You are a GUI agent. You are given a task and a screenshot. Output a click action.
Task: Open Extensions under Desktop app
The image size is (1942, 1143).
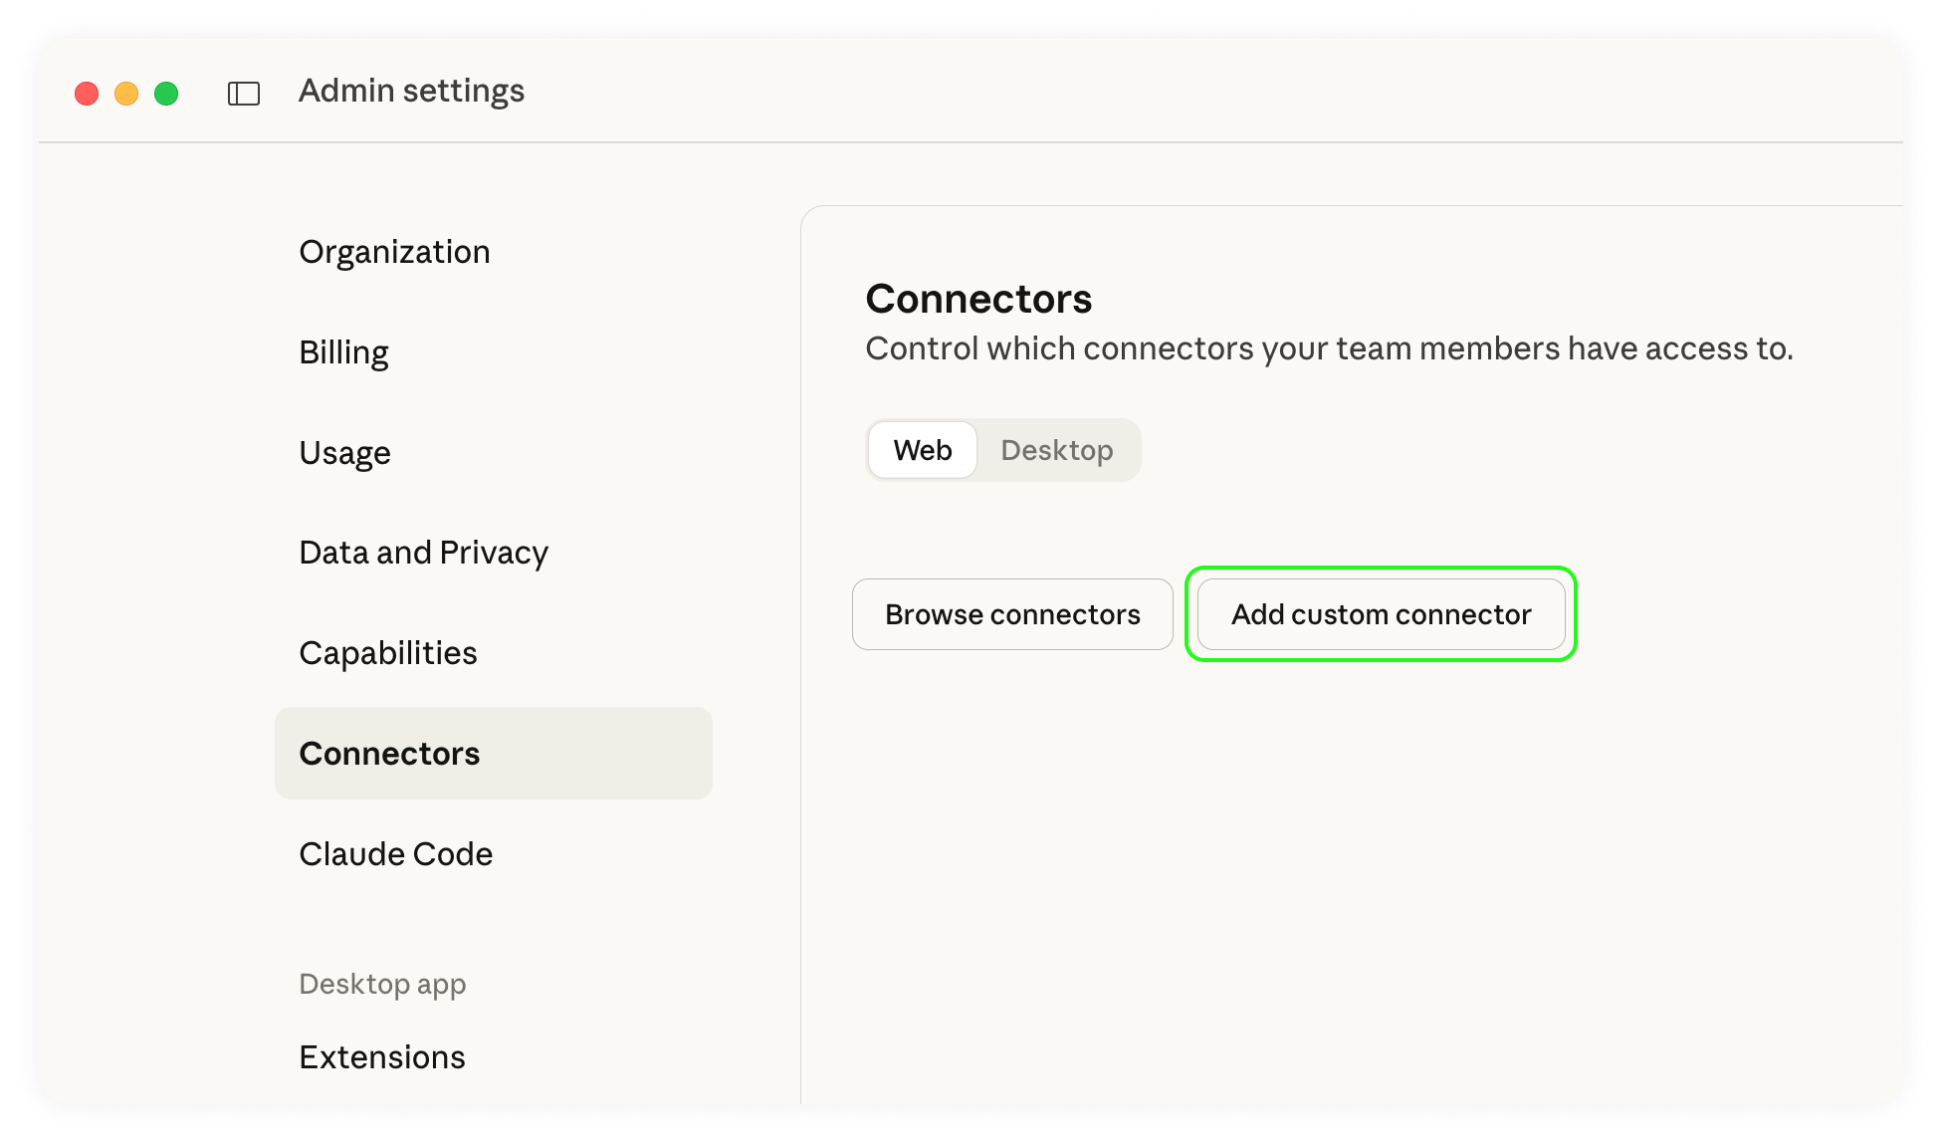pyautogui.click(x=381, y=1056)
